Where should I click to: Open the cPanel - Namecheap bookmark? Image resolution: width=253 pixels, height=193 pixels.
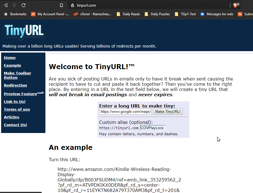tap(92, 14)
